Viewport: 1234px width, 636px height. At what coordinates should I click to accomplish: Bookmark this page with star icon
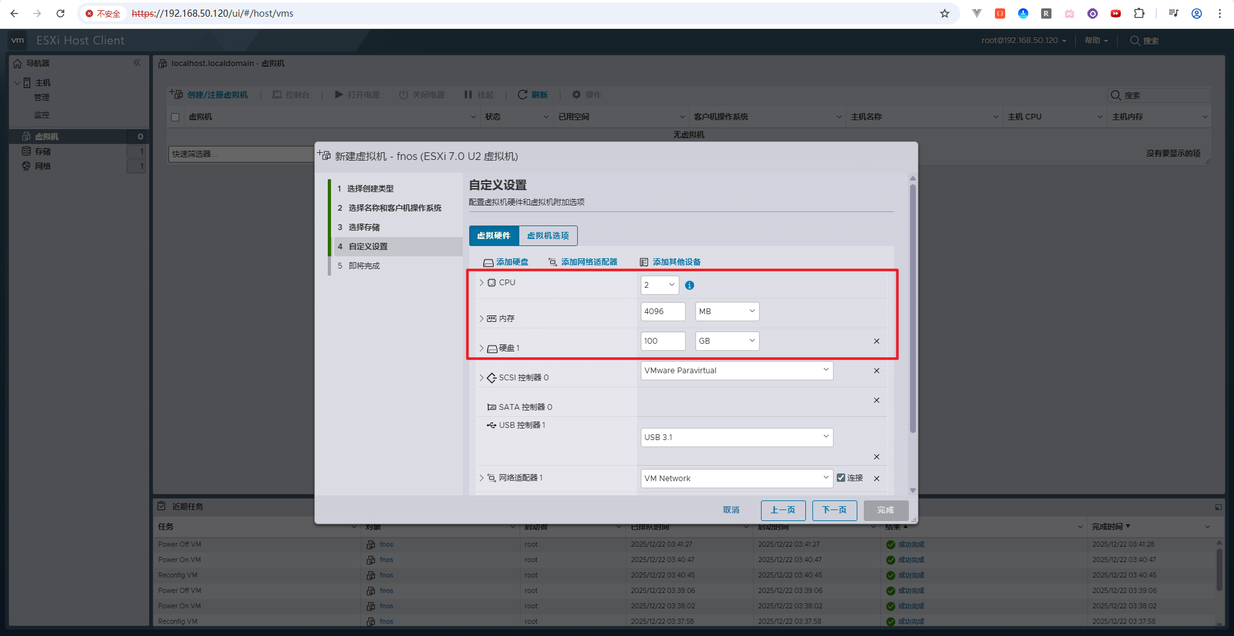(x=944, y=13)
